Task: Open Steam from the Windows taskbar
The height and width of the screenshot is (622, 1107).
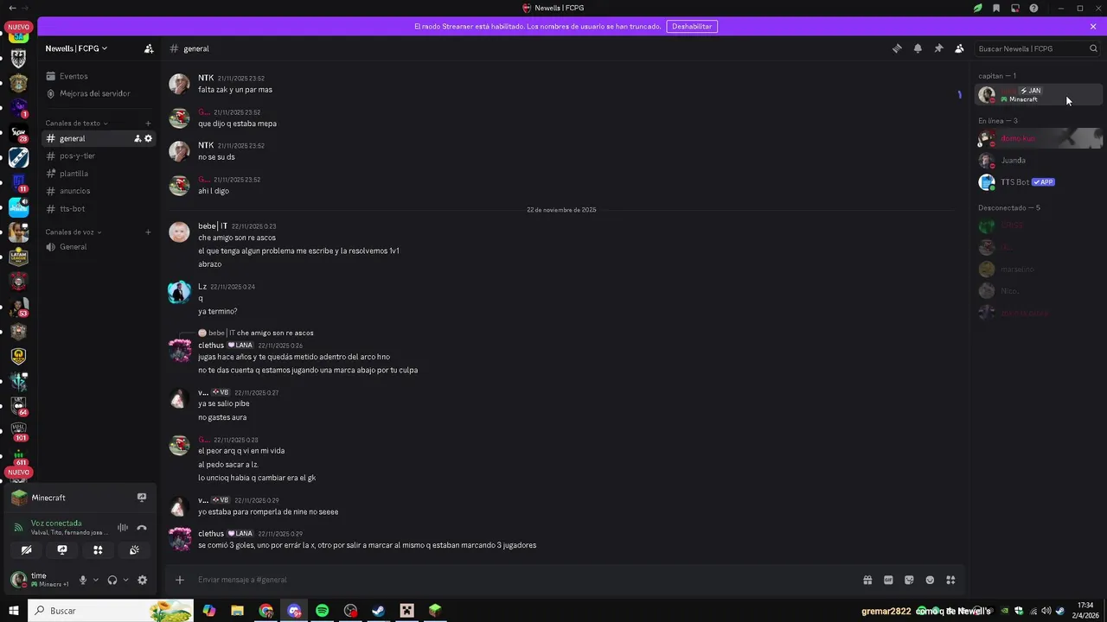Action: 378,611
